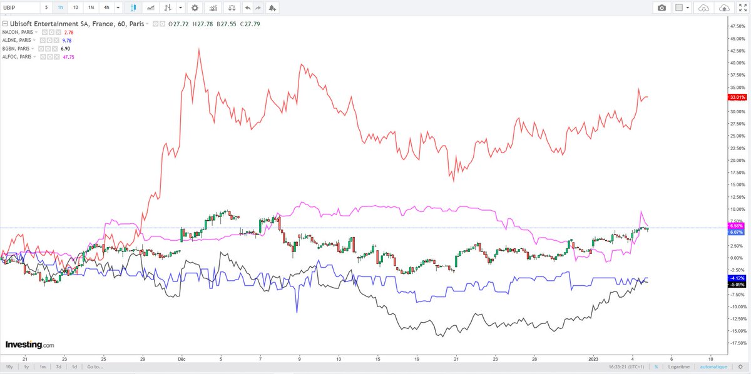Image resolution: width=751 pixels, height=374 pixels.
Task: Open the bar style dropdown arrow
Action: point(180,8)
